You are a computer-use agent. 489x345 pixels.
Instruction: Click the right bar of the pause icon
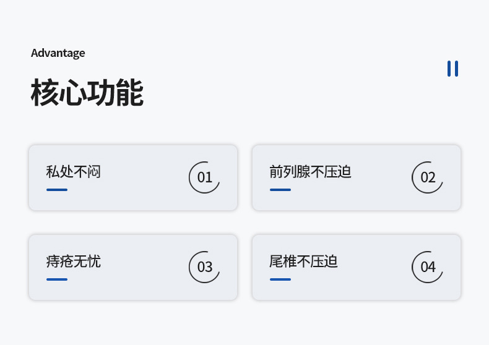coord(456,69)
